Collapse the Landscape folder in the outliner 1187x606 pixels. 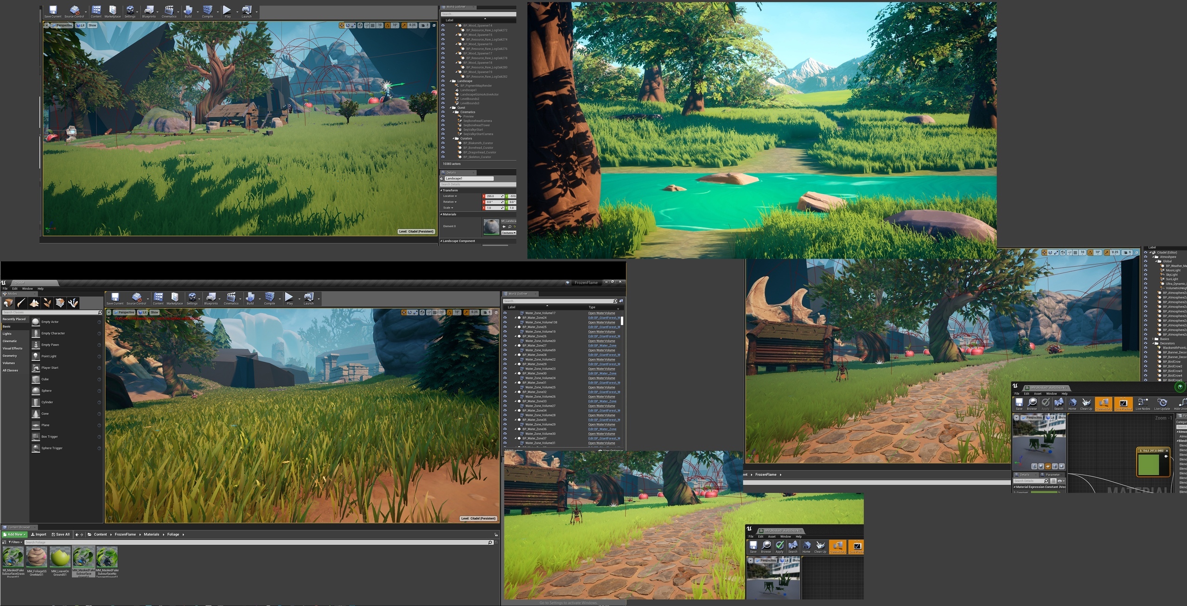pyautogui.click(x=451, y=81)
